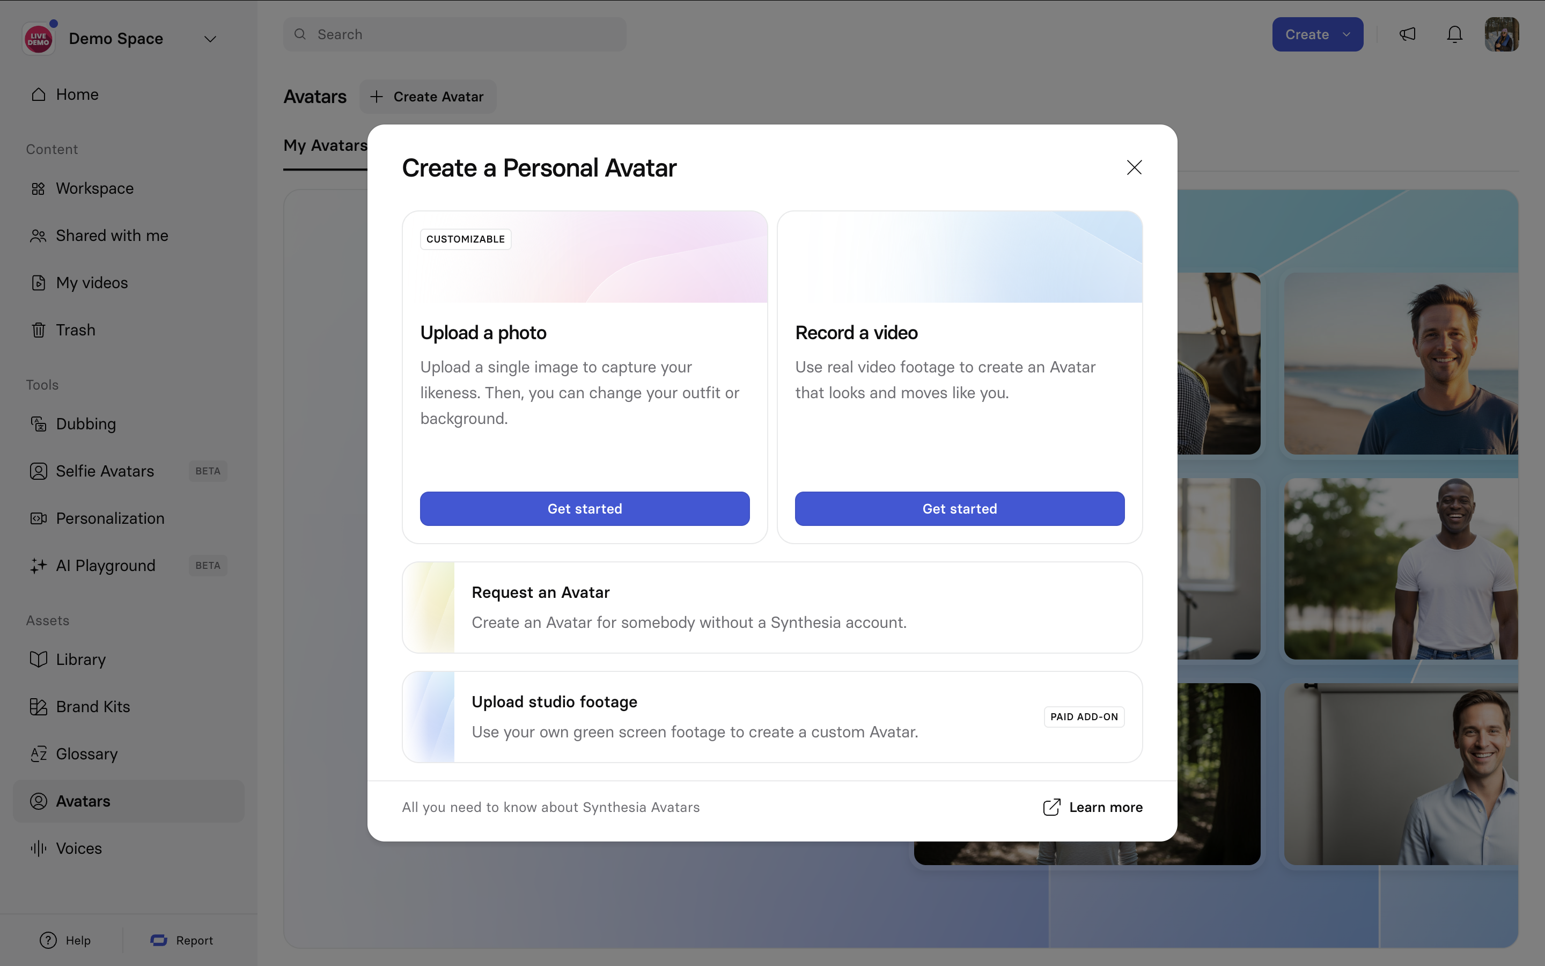Viewport: 1545px width, 966px height.
Task: Select Home in the sidebar menu
Action: pyautogui.click(x=77, y=94)
